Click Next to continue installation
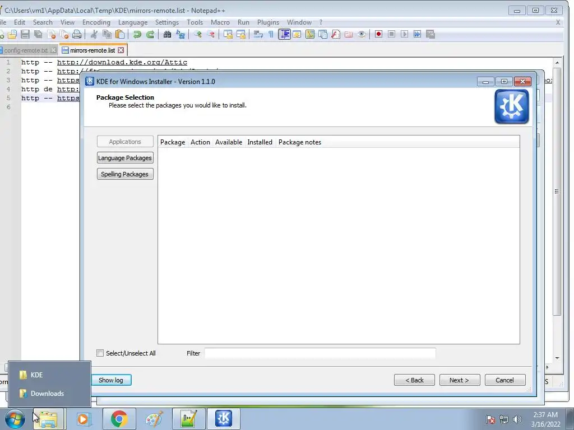This screenshot has width=574, height=430. tap(460, 380)
